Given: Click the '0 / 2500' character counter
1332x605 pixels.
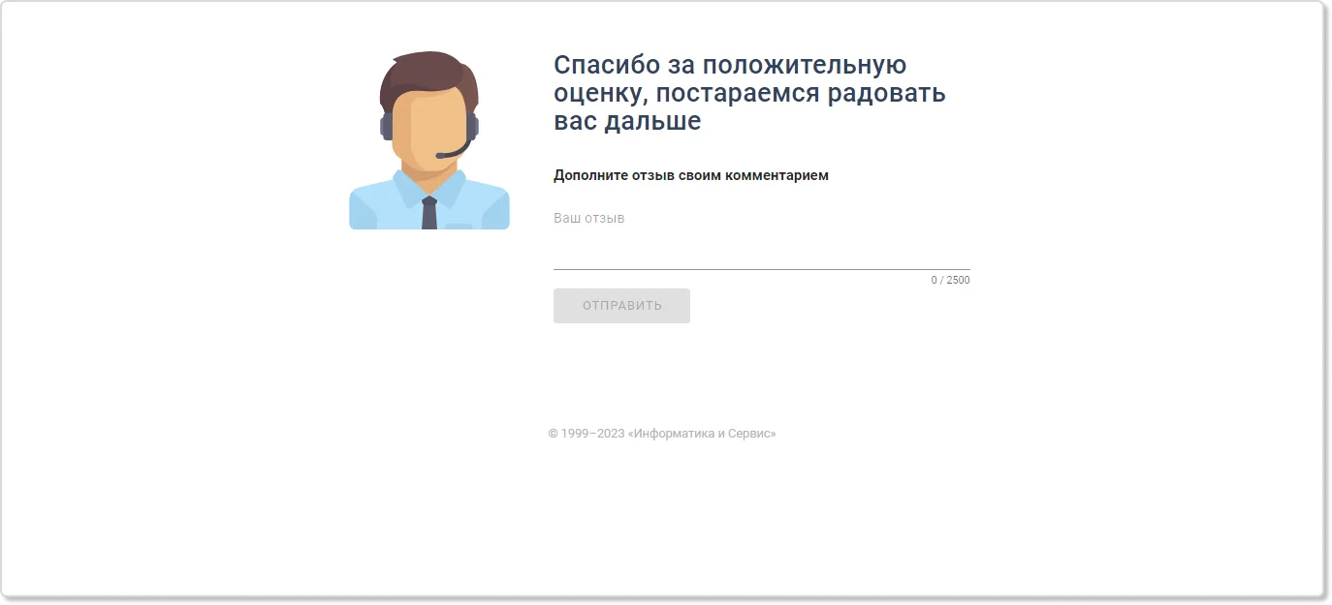Looking at the screenshot, I should coord(950,281).
